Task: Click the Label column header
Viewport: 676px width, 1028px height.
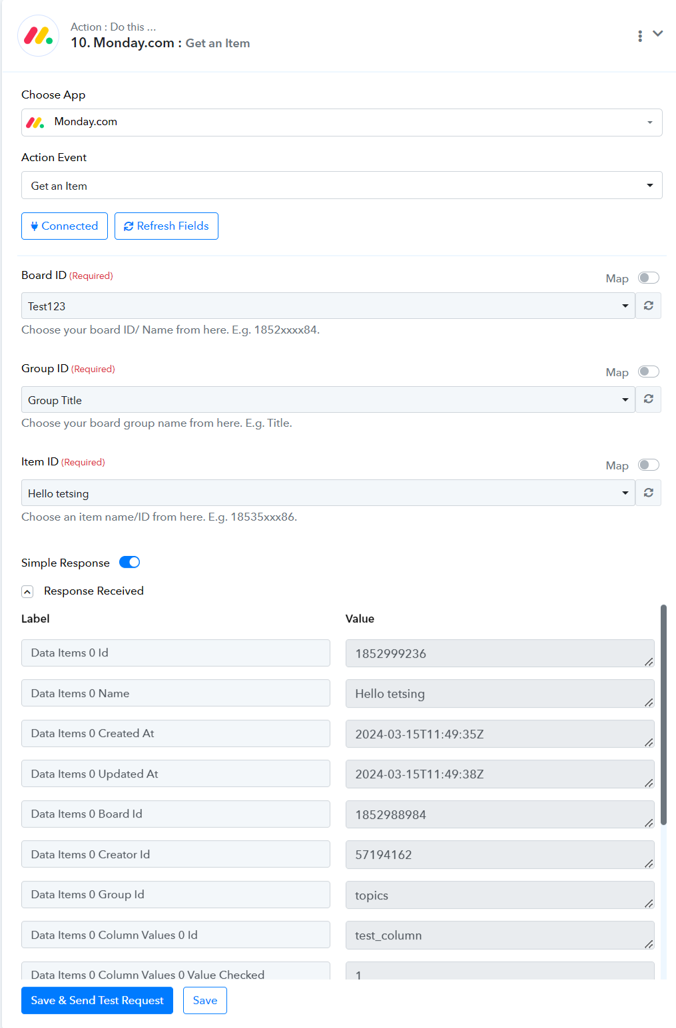Action: 35,619
